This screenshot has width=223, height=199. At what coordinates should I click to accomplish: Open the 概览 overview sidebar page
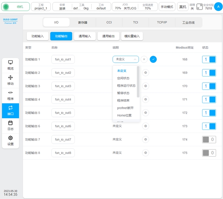pyautogui.click(x=10, y=65)
